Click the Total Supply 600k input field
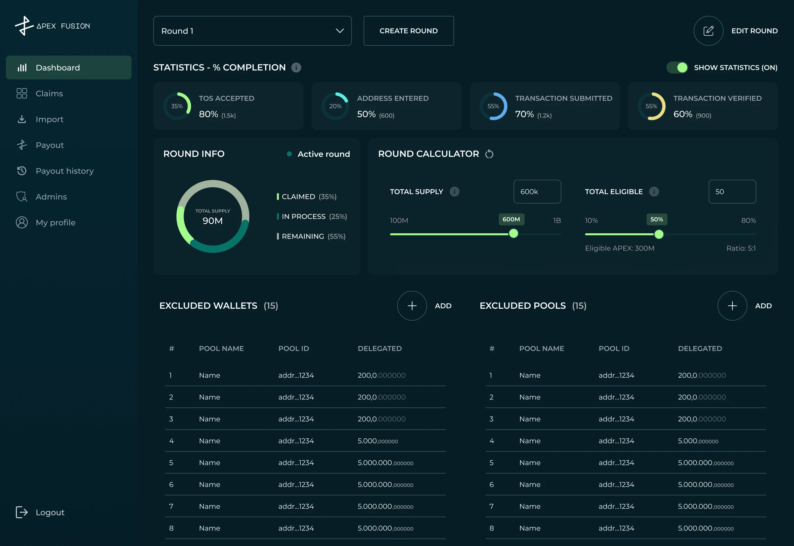Screen dimensions: 794x546 (537, 192)
